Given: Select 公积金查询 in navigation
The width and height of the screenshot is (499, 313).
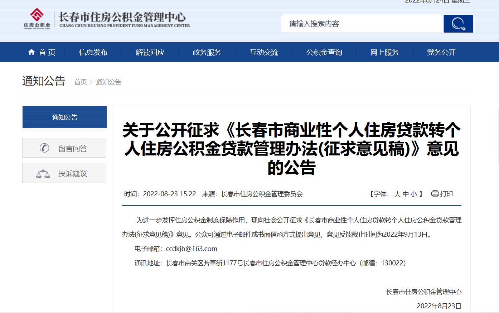Looking at the screenshot, I should pyautogui.click(x=324, y=52).
